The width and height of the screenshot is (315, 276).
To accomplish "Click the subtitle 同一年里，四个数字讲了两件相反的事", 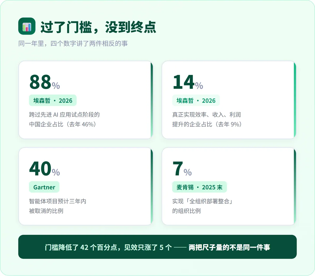I will click(x=73, y=43).
